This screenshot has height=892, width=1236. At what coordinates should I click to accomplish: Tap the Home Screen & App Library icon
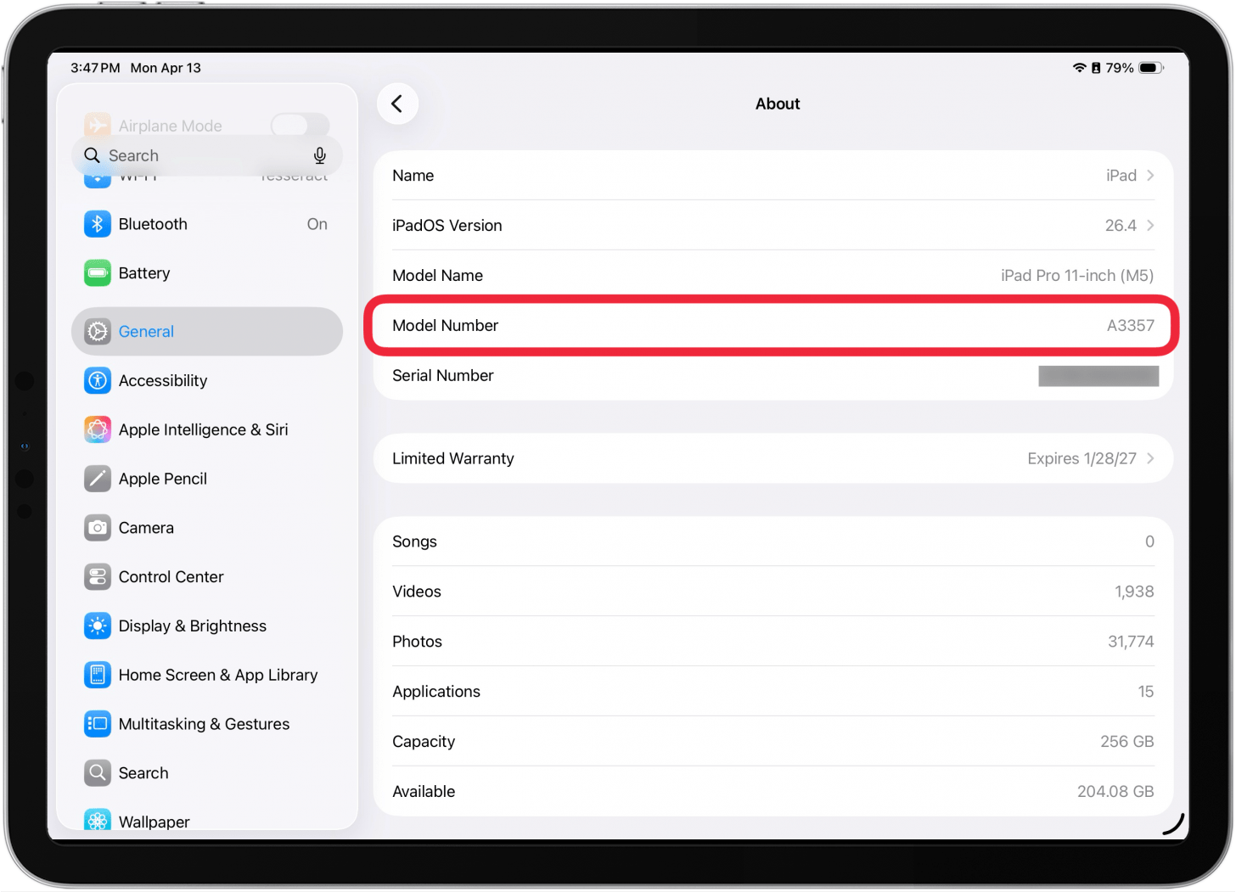(98, 676)
